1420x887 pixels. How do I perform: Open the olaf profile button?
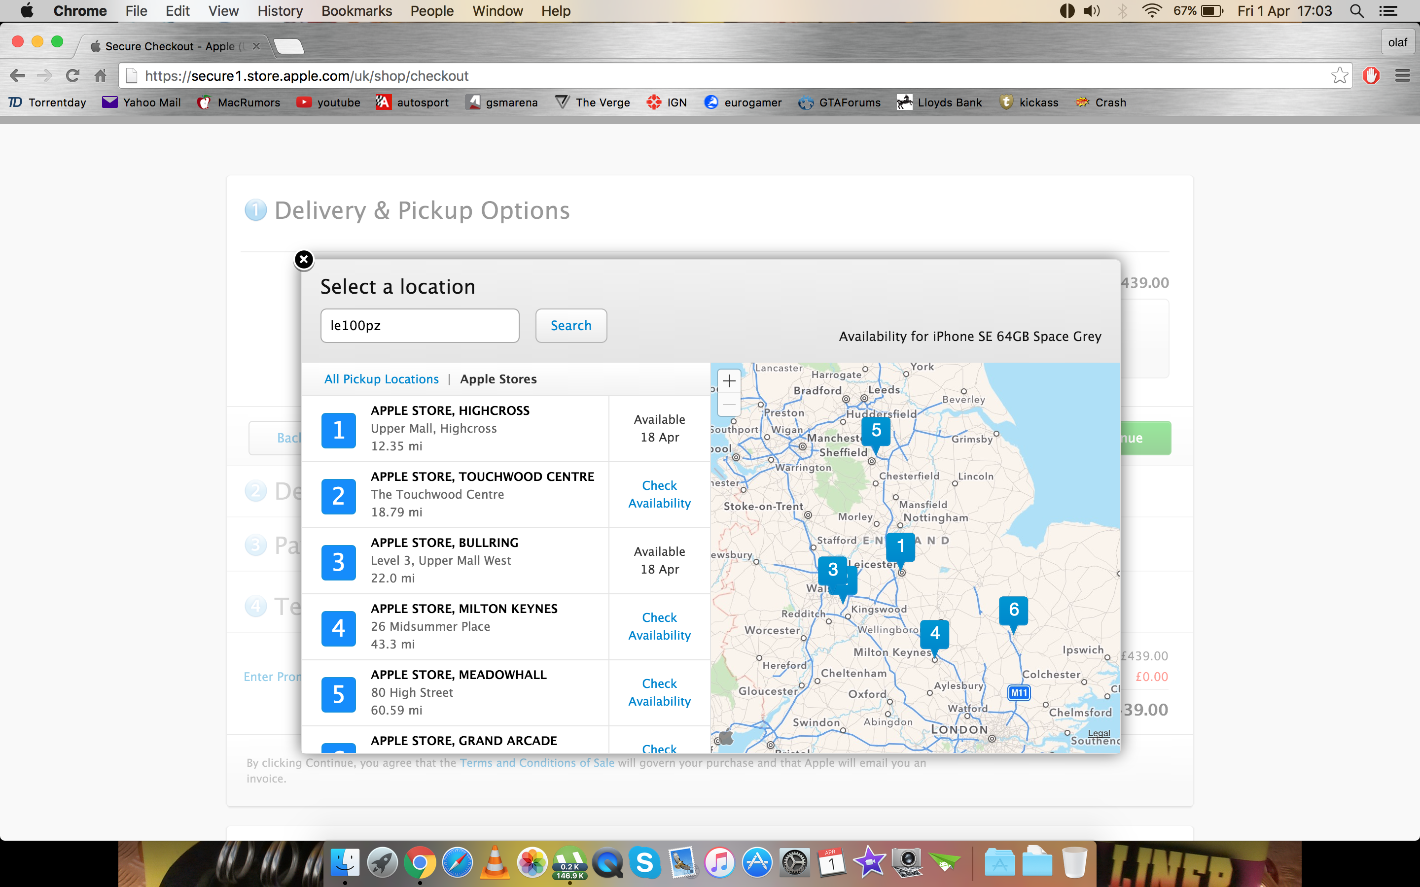pos(1397,42)
